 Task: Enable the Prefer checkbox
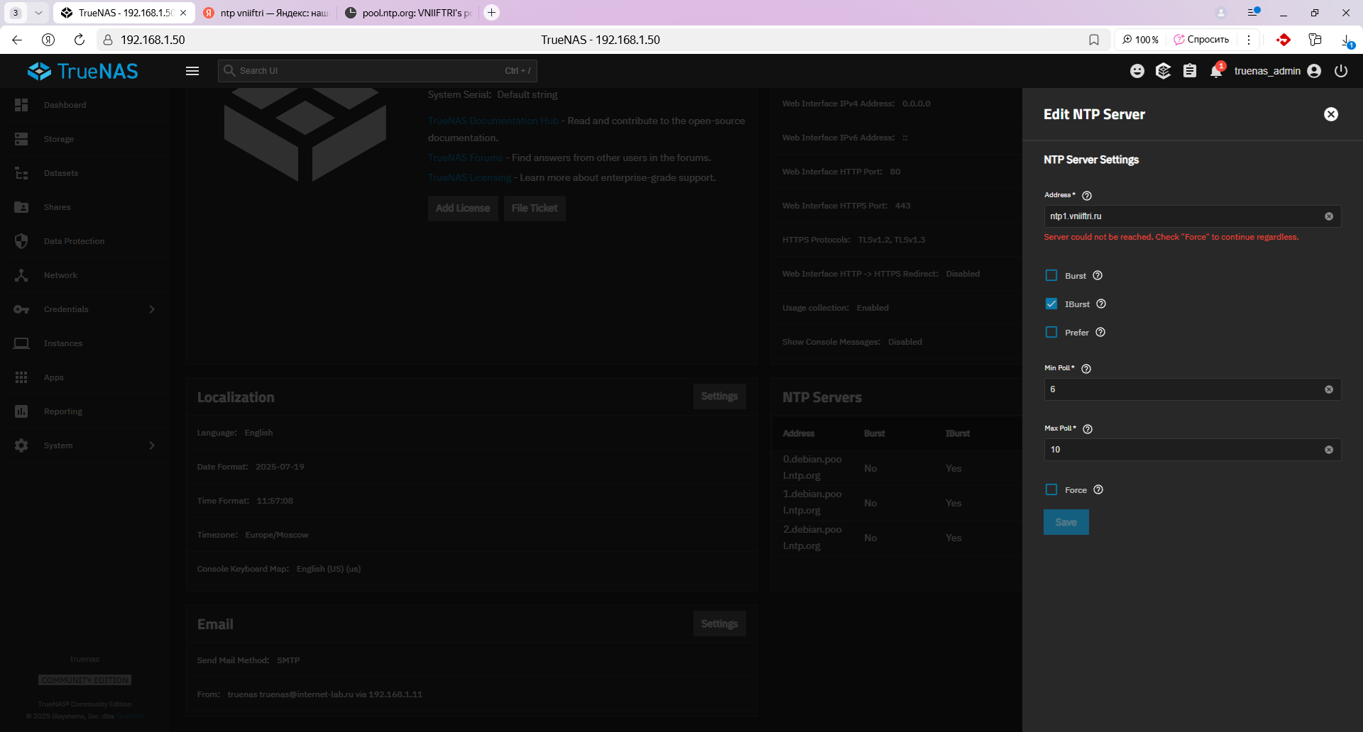point(1051,332)
